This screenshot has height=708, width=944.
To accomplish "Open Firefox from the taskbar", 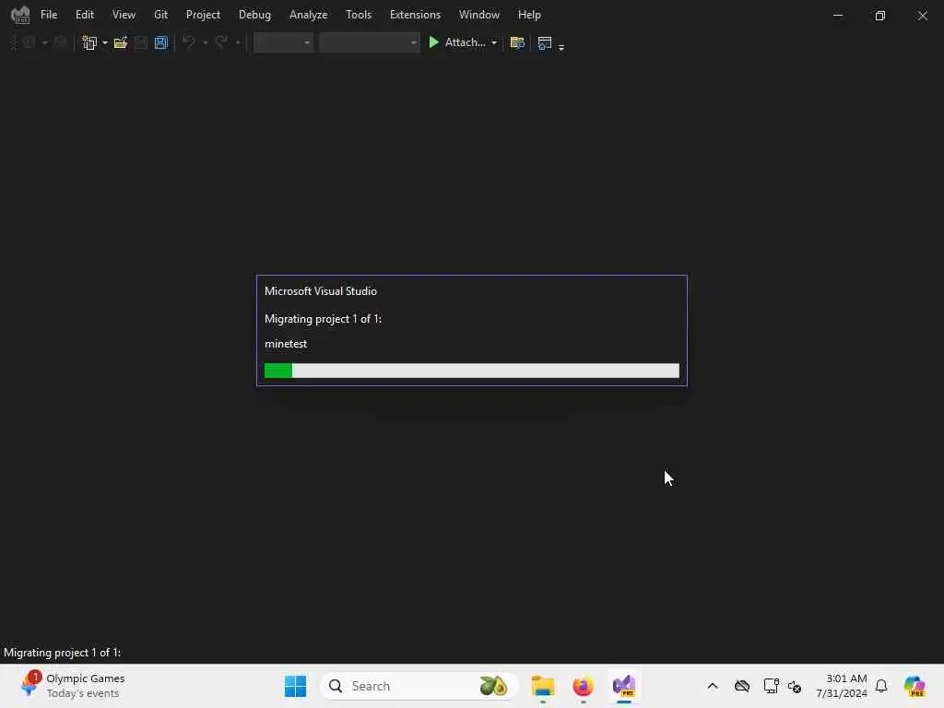I will 583,686.
